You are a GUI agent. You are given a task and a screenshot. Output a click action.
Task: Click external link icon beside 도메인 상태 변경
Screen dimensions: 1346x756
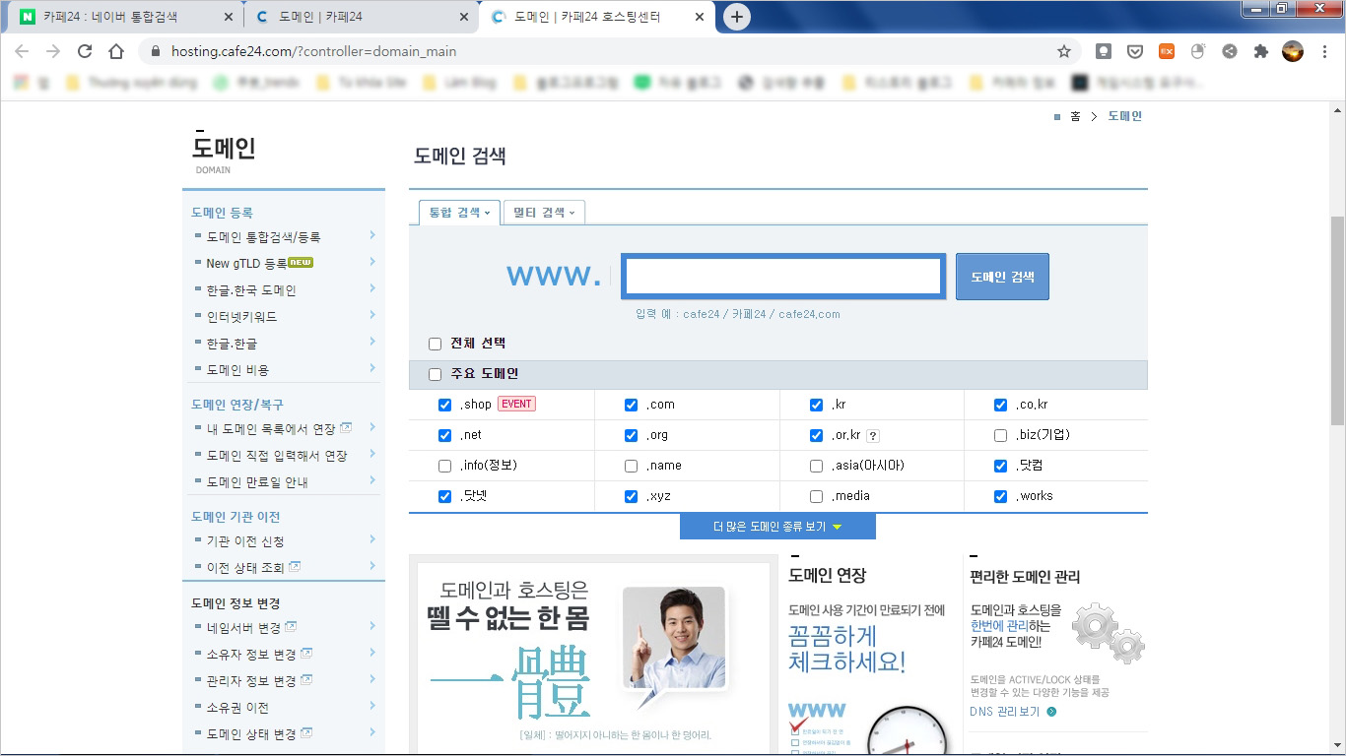coord(306,732)
